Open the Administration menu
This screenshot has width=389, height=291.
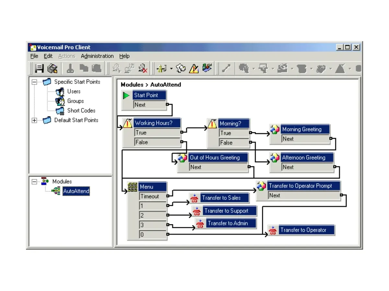[x=97, y=56]
